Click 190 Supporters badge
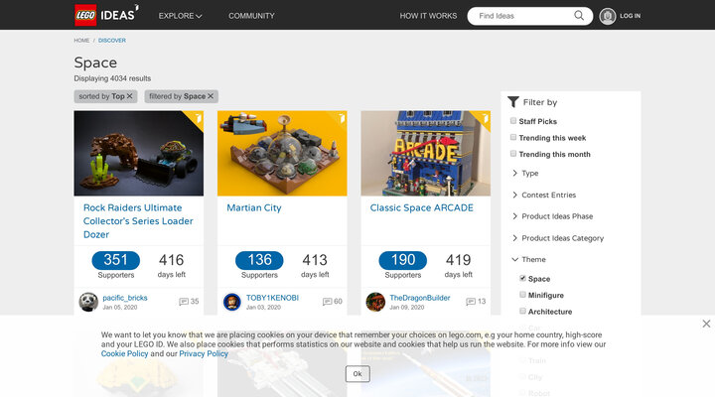Screen dimensions: 715x397 [x=403, y=260]
